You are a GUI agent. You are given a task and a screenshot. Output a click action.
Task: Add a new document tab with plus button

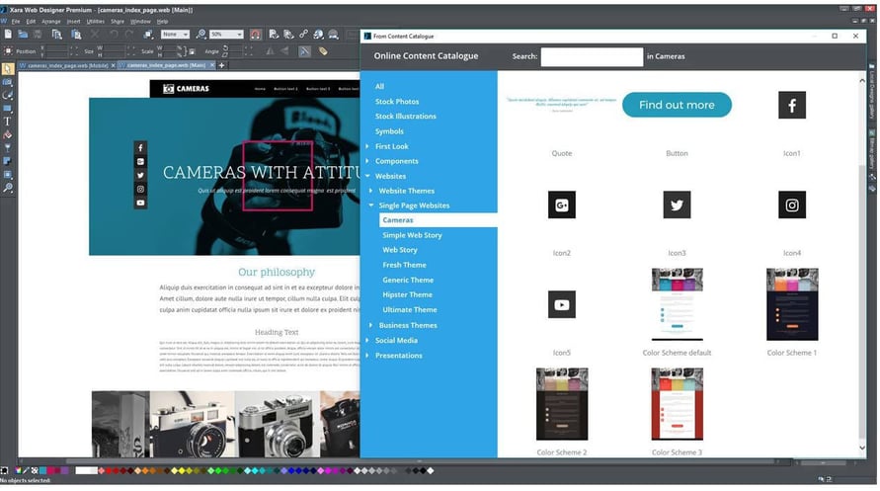tap(221, 65)
